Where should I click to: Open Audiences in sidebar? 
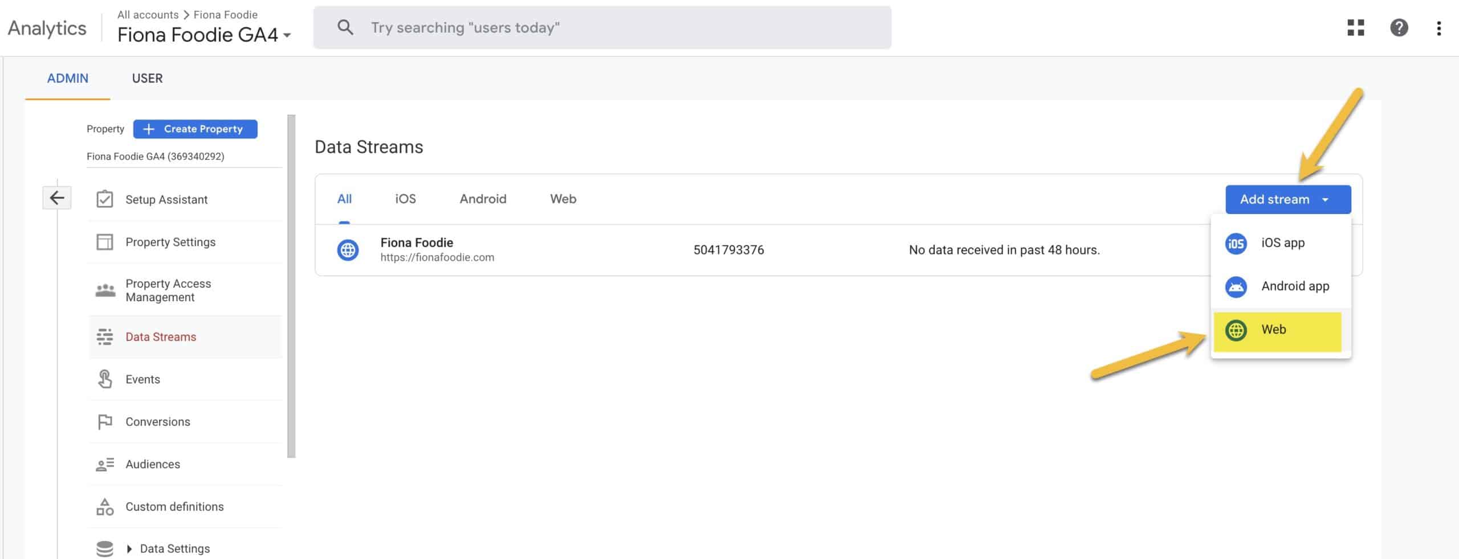tap(185, 465)
